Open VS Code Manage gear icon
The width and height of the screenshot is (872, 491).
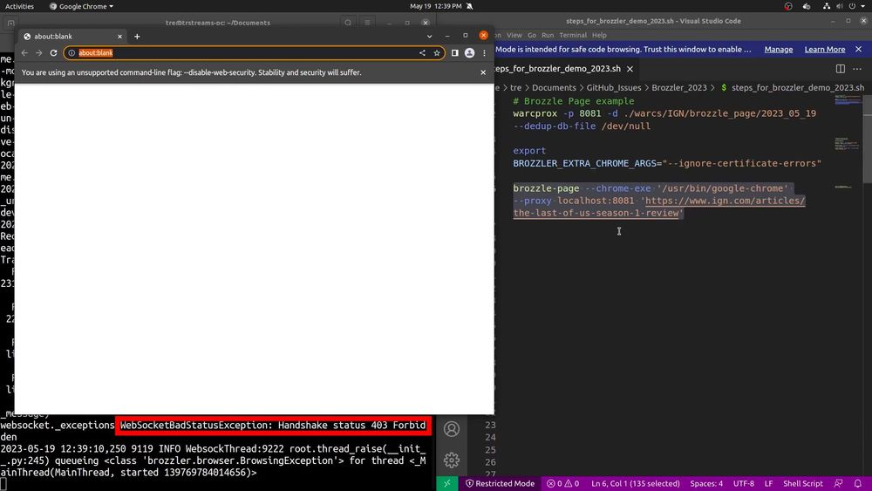pyautogui.click(x=452, y=460)
